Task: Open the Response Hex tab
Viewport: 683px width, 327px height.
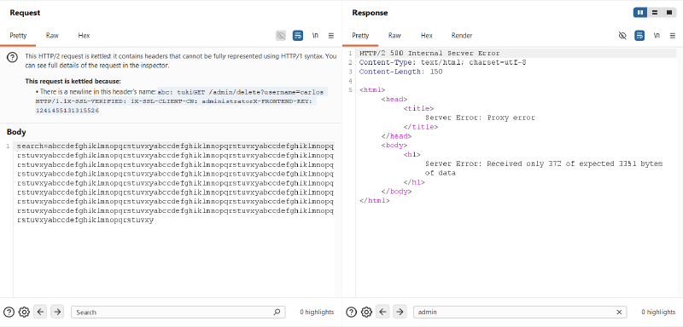Action: 426,36
